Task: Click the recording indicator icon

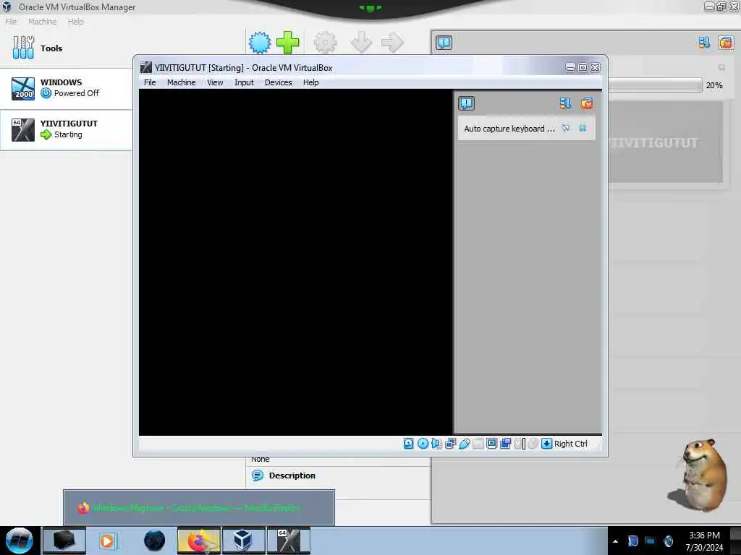Action: coord(506,444)
